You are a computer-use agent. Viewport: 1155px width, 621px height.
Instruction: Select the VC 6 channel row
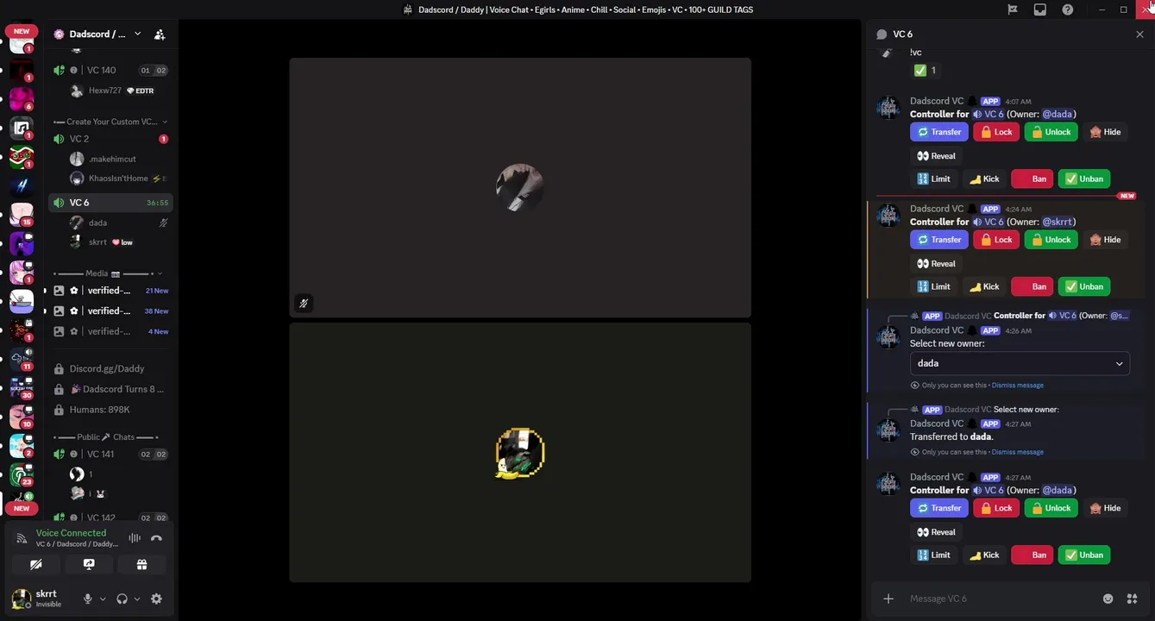[110, 203]
